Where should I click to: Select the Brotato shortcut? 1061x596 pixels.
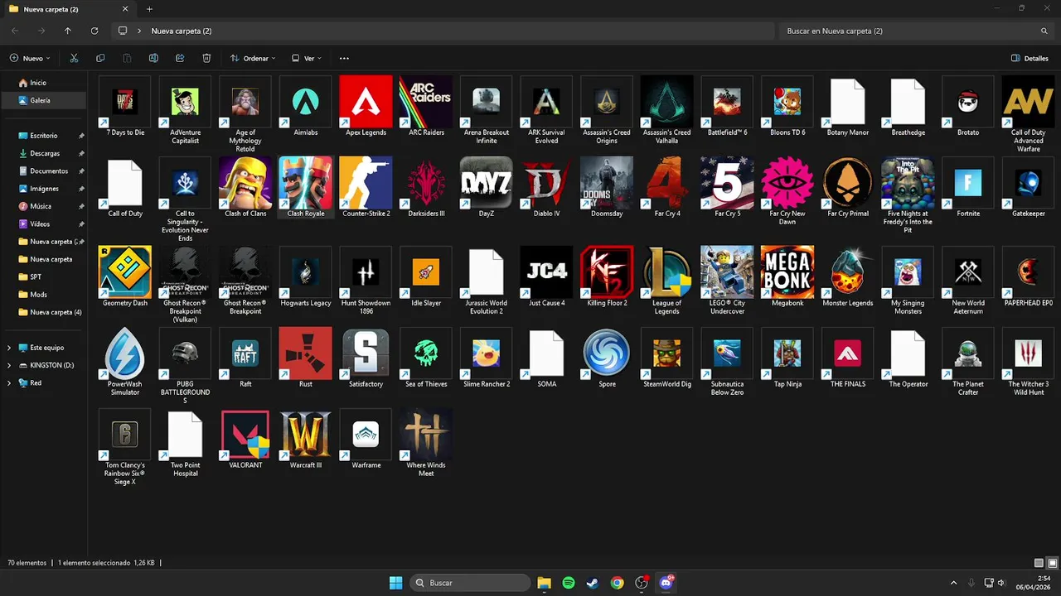(x=968, y=107)
